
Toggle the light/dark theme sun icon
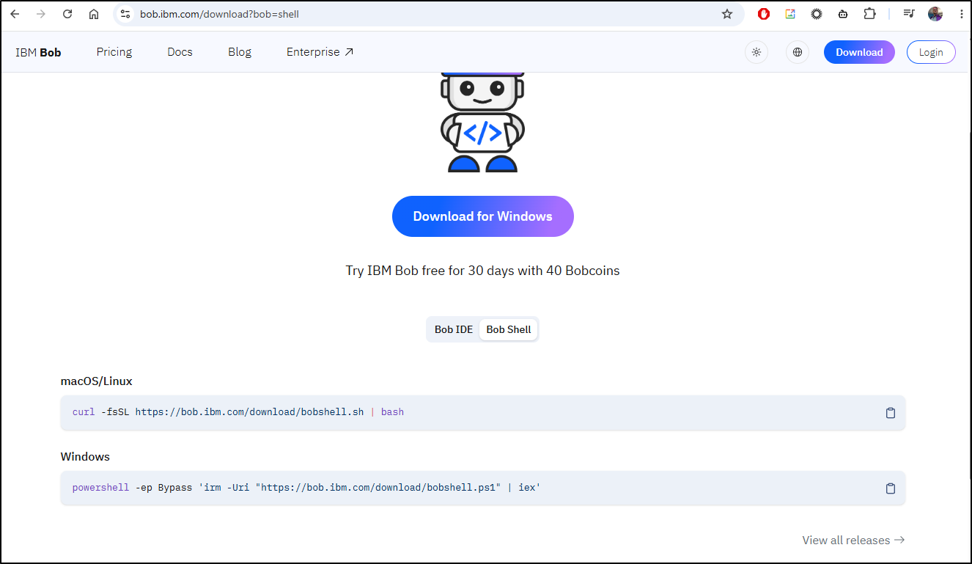(x=756, y=52)
